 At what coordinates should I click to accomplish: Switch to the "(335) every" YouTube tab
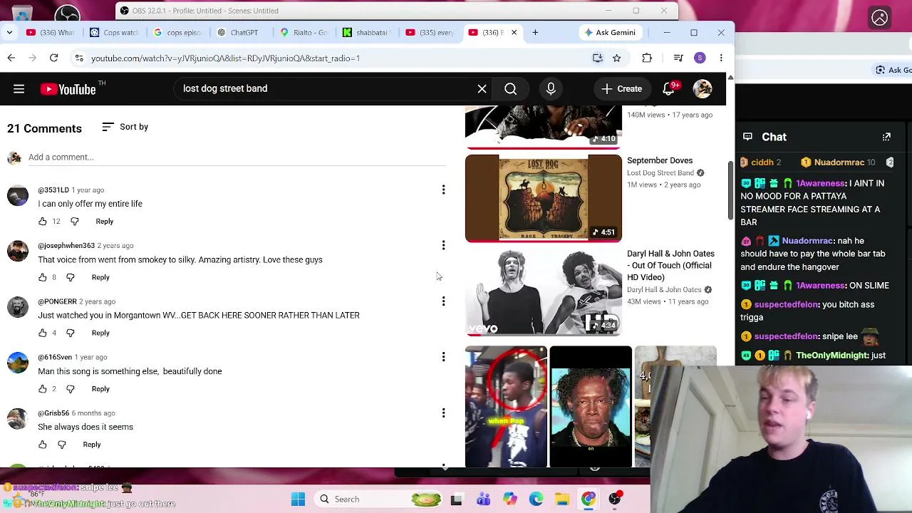(x=430, y=33)
